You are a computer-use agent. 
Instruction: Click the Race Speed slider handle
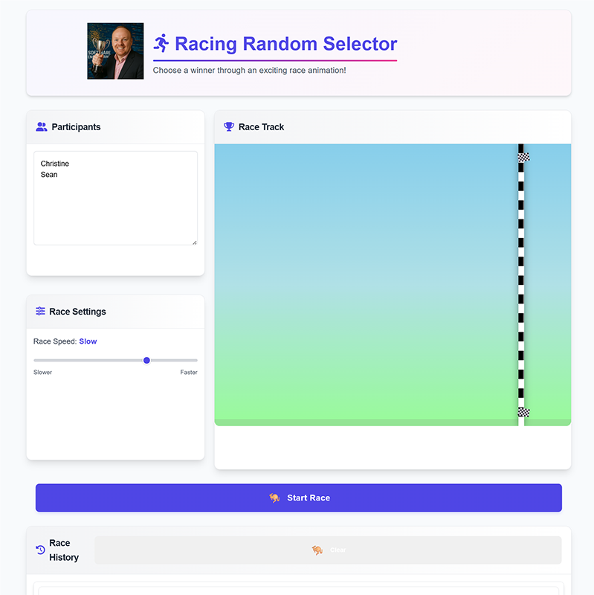point(146,360)
